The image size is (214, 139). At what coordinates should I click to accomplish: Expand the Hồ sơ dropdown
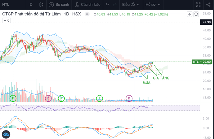point(153,5)
